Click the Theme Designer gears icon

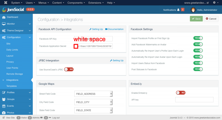(4, 31)
